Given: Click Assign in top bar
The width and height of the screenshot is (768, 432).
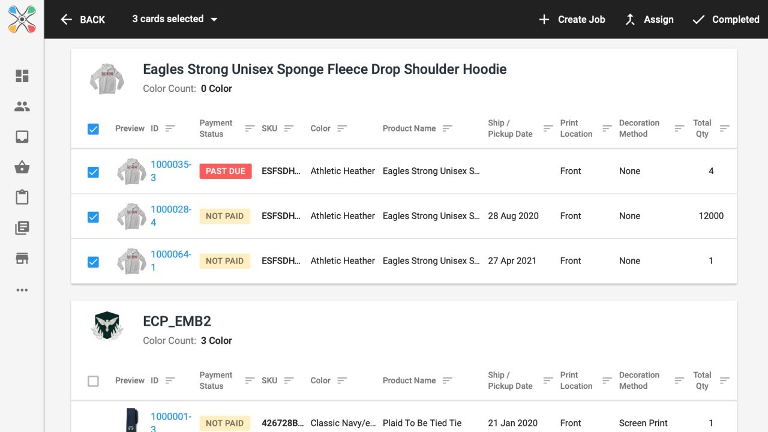Looking at the screenshot, I should 649,19.
